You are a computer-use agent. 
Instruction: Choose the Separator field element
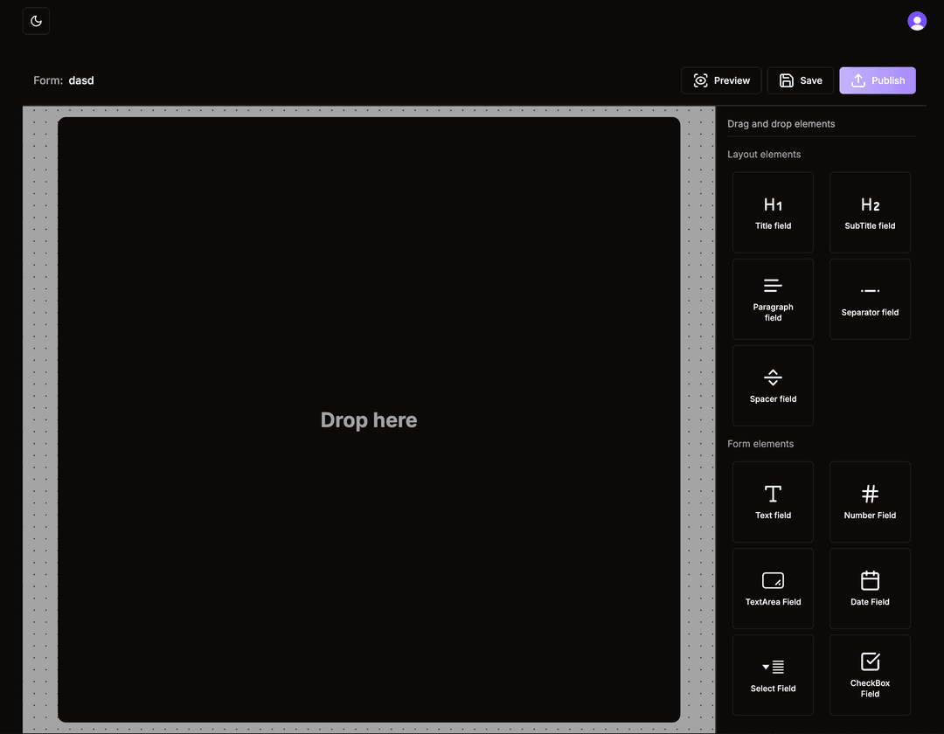click(870, 299)
